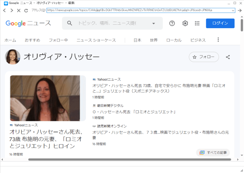Expand advanced search options arrow
The height and width of the screenshot is (173, 244).
[x=154, y=24]
